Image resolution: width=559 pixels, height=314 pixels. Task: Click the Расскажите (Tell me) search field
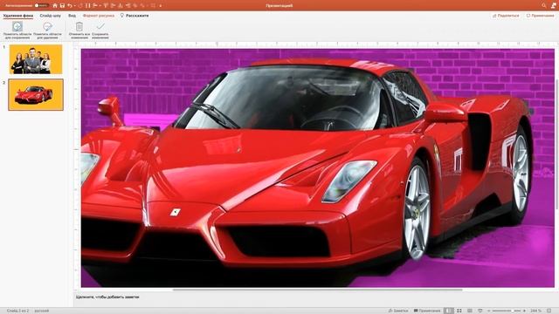coord(135,16)
